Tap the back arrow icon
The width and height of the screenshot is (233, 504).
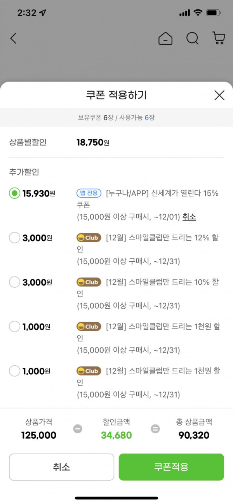point(14,38)
